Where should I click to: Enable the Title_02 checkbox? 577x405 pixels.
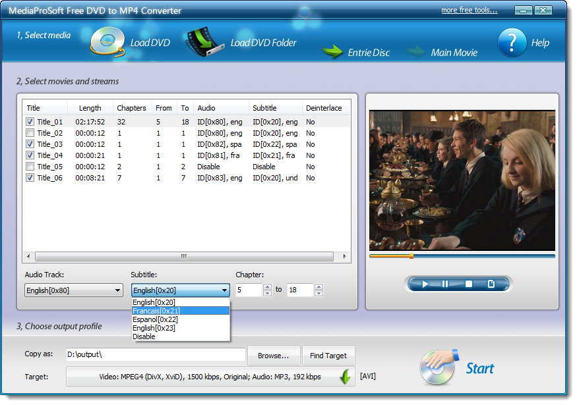[29, 132]
